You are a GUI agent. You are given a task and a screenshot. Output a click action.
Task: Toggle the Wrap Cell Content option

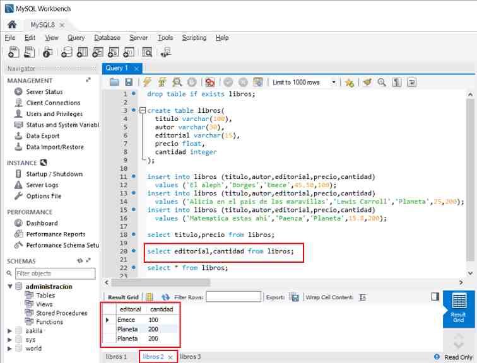[363, 297]
